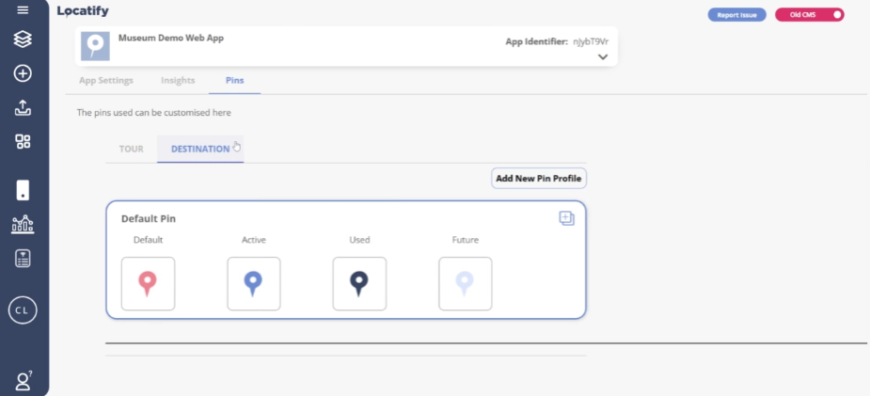Open the mobile phone preview icon
Viewport: 870px width, 396px height.
point(23,190)
